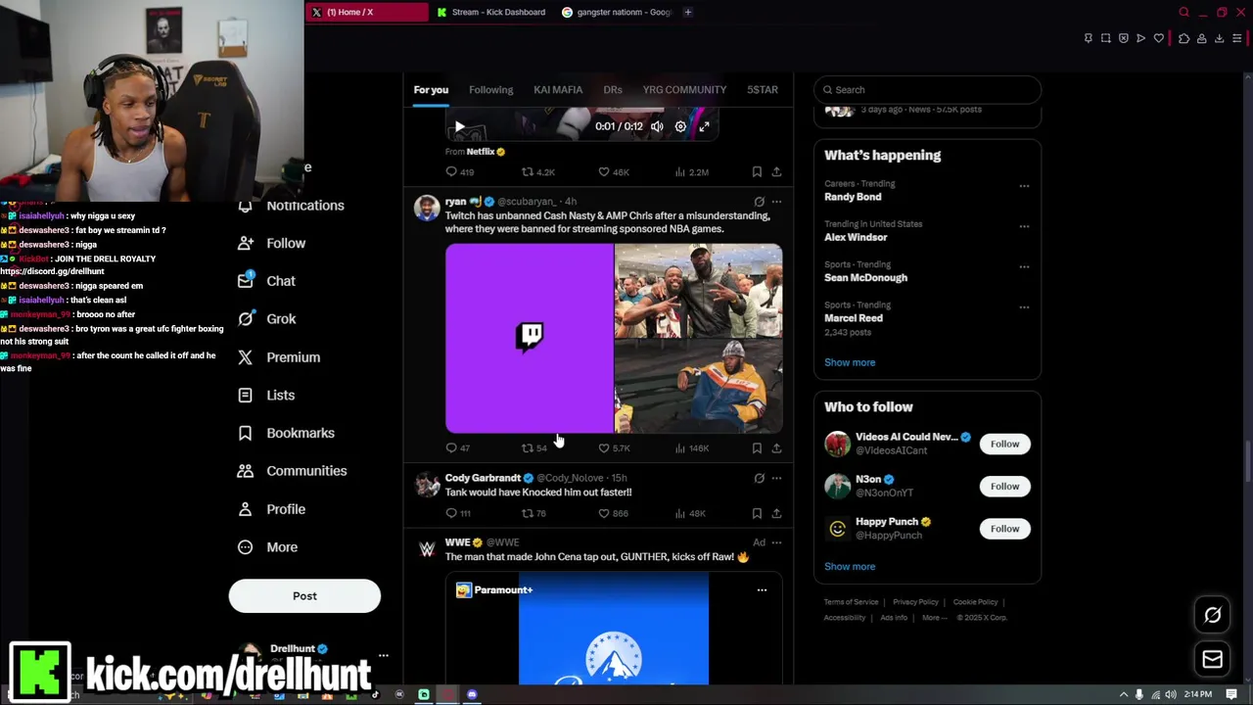Screen dimensions: 1253x705
Task: Follow the N3on account
Action: pyautogui.click(x=1004, y=486)
